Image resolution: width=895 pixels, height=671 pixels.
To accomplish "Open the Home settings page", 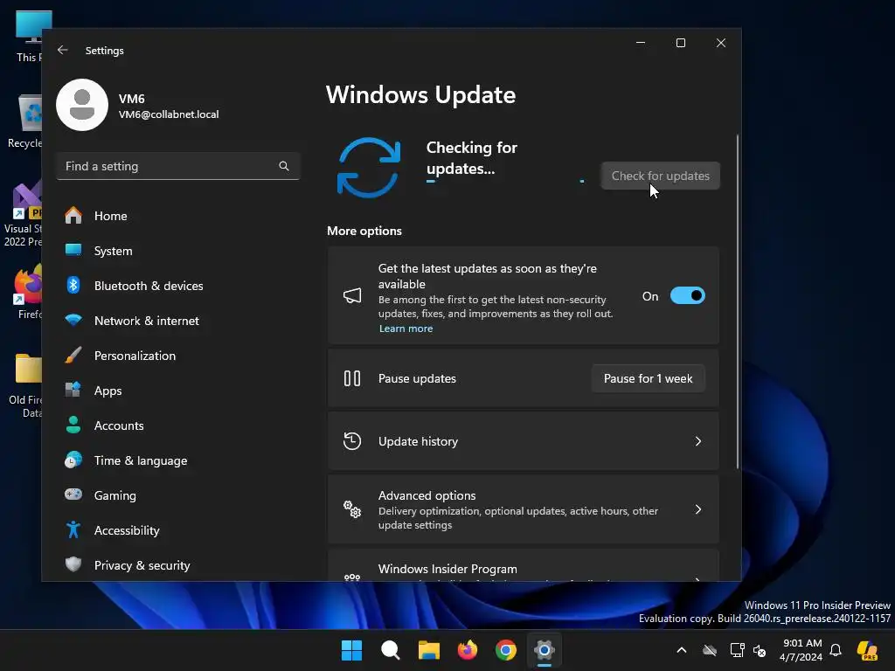I will [x=178, y=216].
